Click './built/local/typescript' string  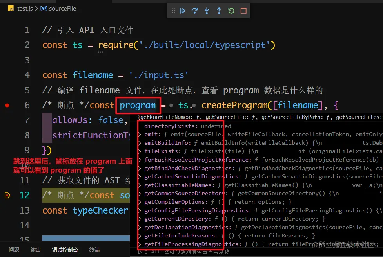click(204, 45)
